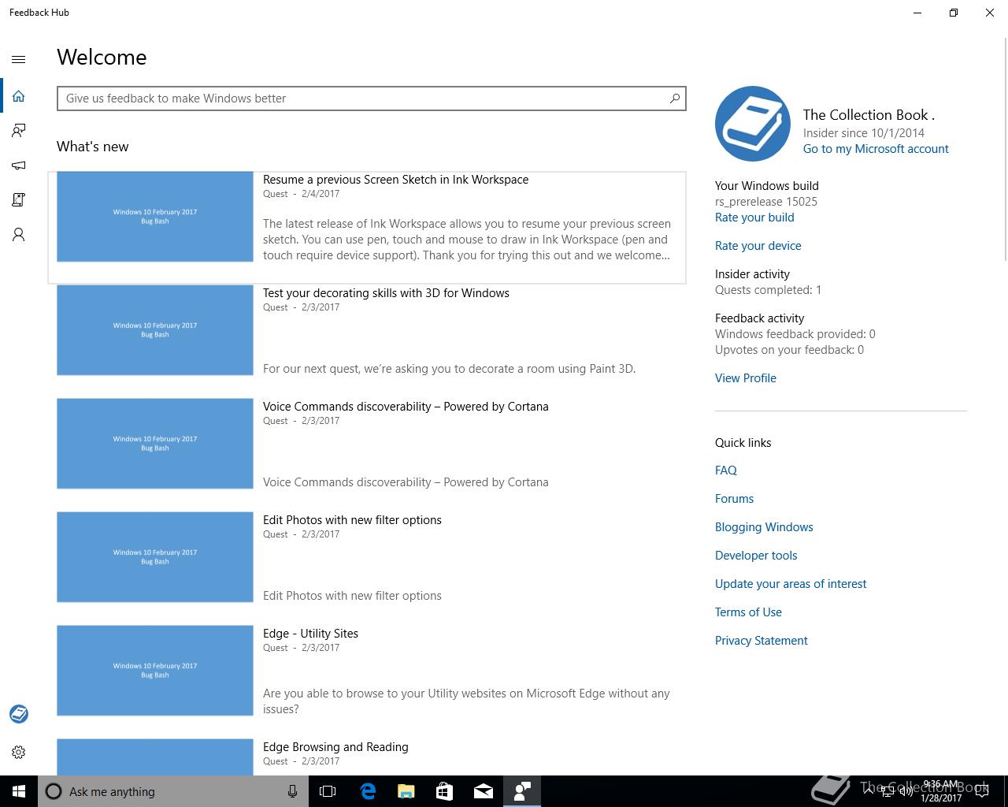This screenshot has width=1008, height=807.
Task: Open Quests icon in sidebar
Action: 19,200
